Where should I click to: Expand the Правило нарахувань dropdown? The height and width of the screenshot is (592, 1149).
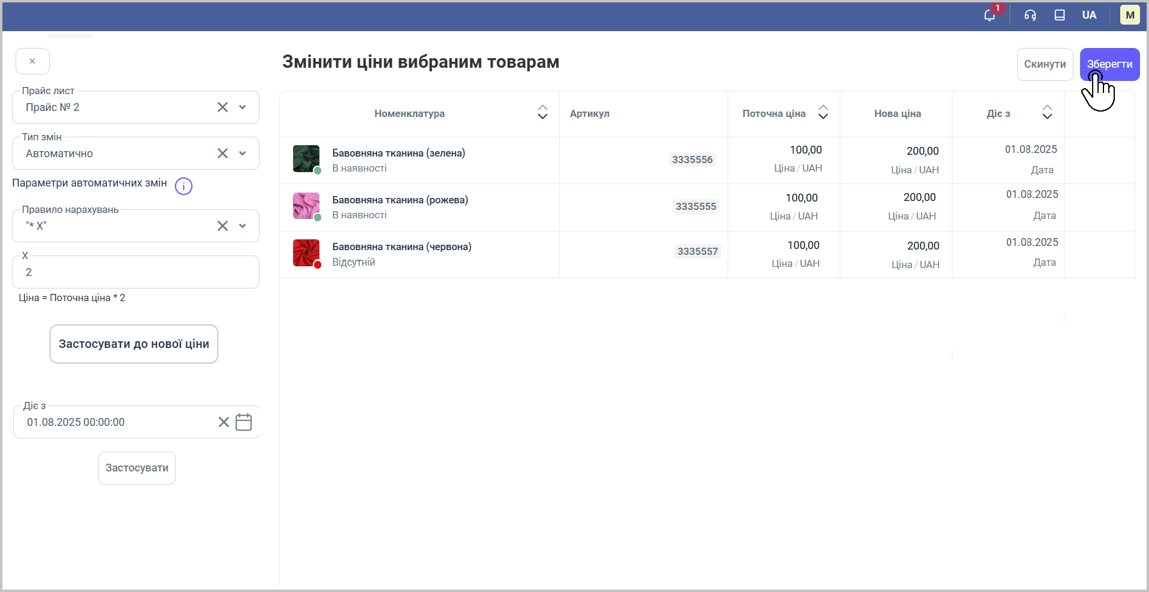pos(243,226)
